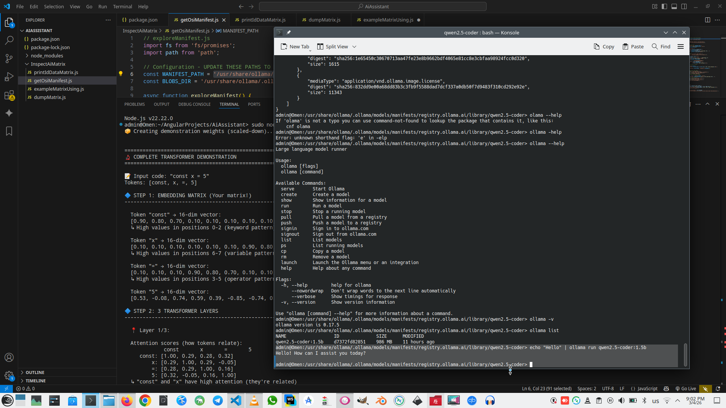Open the Terminal menu
The width and height of the screenshot is (726, 408).
[123, 6]
